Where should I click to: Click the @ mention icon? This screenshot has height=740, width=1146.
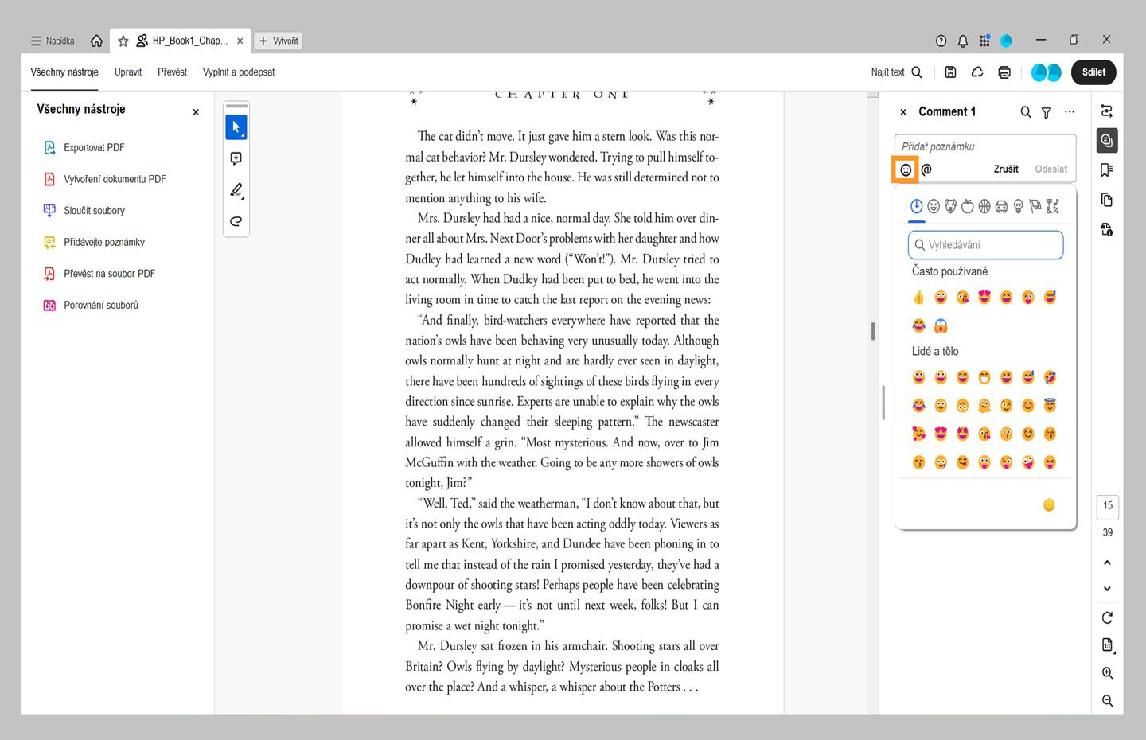coord(926,169)
